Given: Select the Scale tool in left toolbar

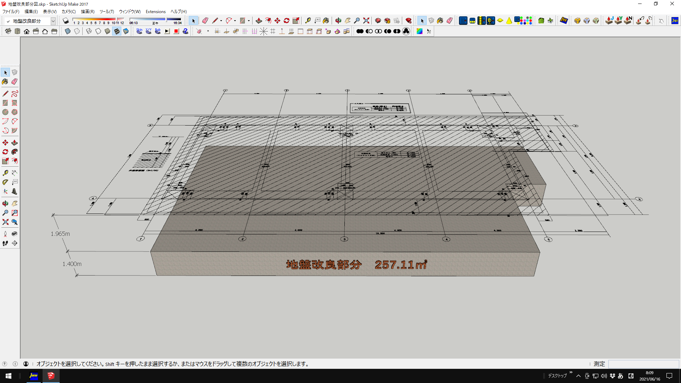Looking at the screenshot, I should click(x=5, y=161).
